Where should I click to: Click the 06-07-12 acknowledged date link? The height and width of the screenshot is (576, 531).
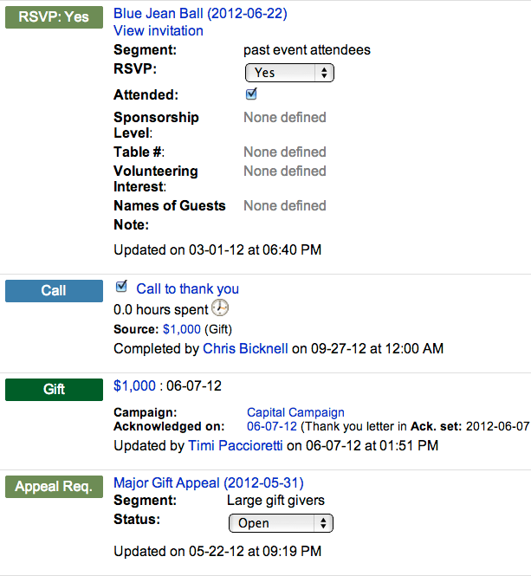(x=272, y=426)
